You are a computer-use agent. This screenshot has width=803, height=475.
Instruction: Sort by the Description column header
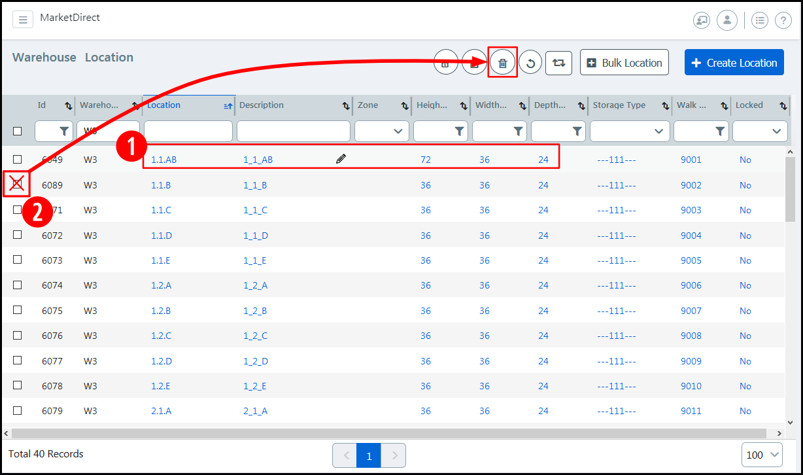pos(262,105)
